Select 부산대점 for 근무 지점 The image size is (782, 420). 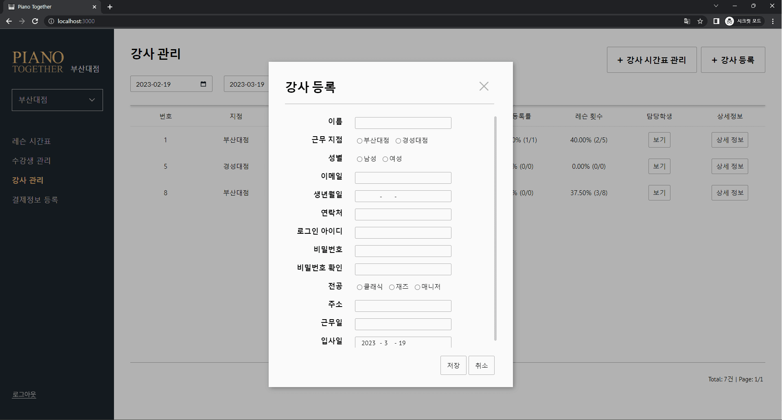click(359, 141)
